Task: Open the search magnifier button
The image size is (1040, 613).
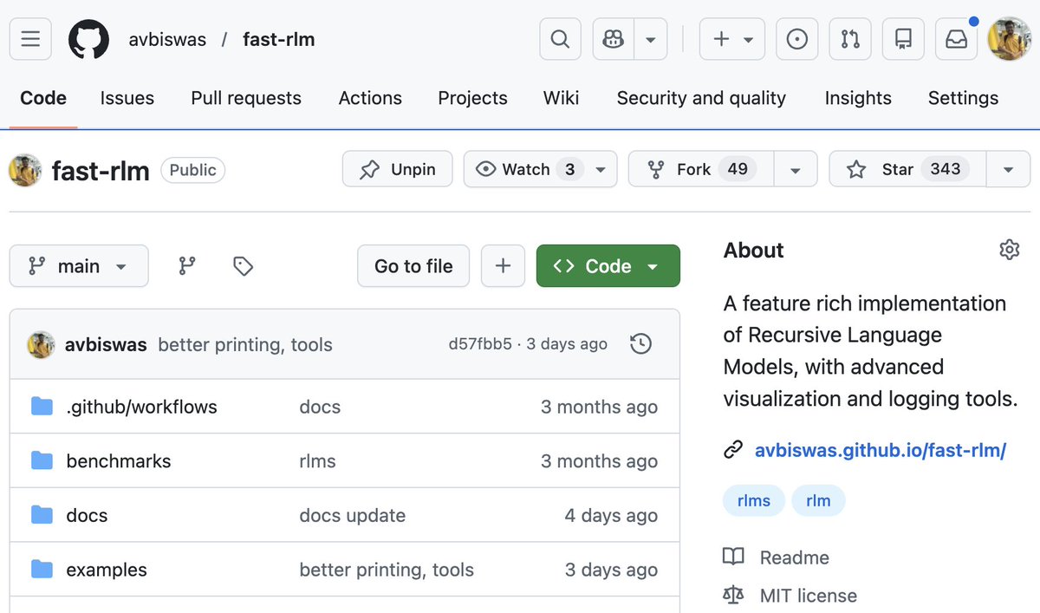Action: click(560, 39)
